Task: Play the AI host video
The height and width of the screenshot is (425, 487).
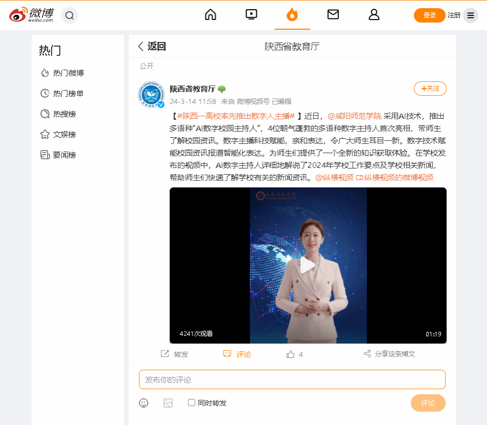Action: click(307, 265)
